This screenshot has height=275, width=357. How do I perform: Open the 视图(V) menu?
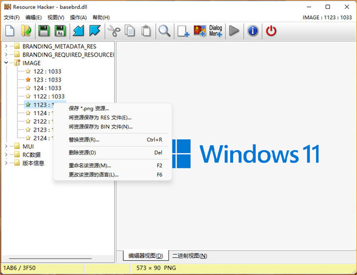[56, 17]
